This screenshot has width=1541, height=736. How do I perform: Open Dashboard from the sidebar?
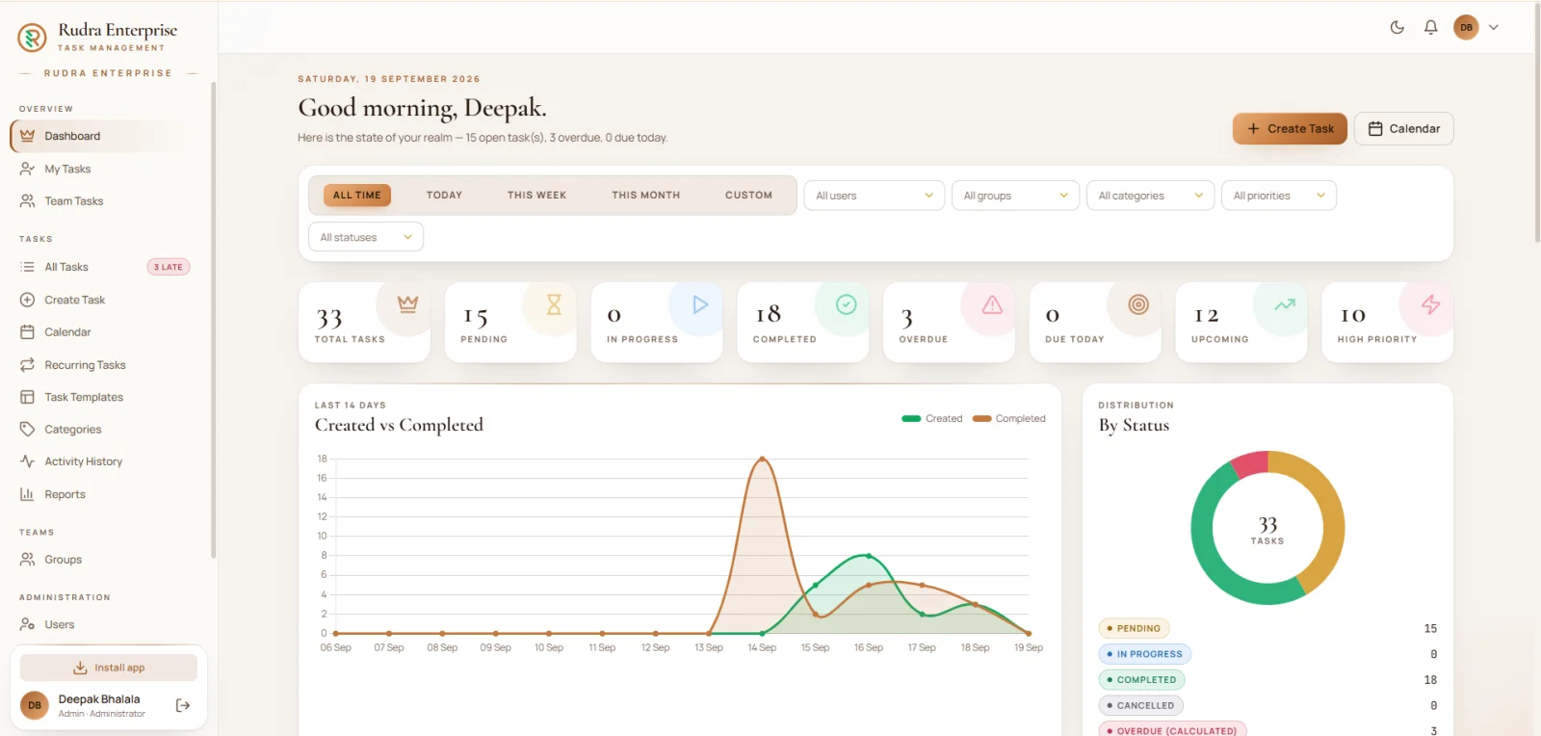click(x=109, y=136)
